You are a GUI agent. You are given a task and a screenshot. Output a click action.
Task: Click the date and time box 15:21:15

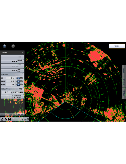pyautogui.click(x=12, y=96)
